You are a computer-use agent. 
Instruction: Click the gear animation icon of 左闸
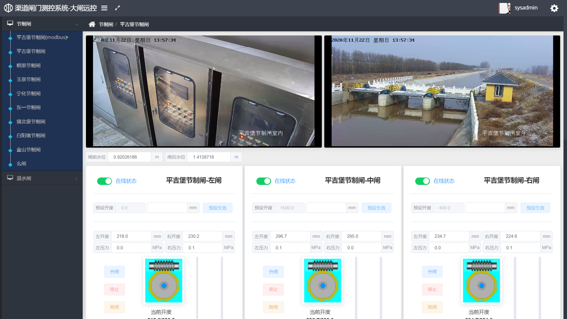(x=164, y=280)
